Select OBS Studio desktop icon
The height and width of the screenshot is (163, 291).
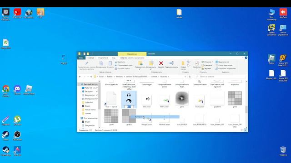[x=17, y=136]
